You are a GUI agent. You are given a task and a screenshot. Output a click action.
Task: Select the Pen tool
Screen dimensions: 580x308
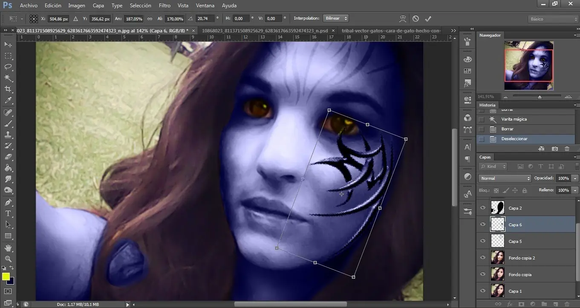(x=8, y=202)
